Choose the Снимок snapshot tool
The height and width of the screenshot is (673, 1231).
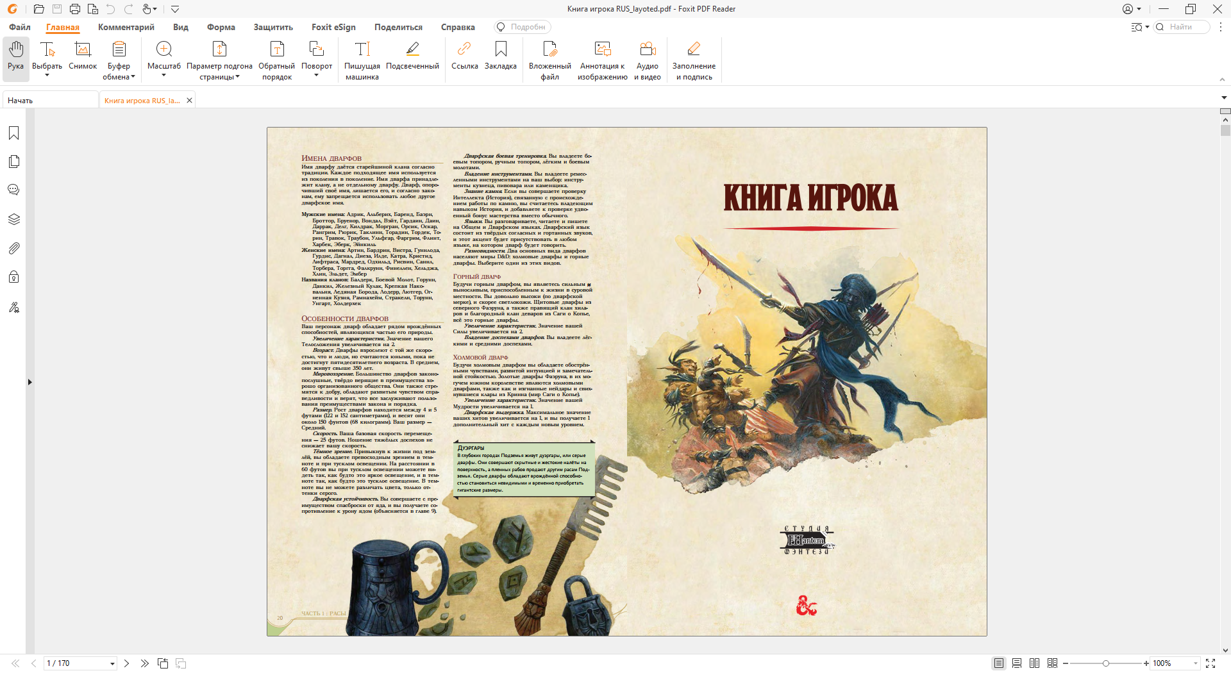(x=83, y=55)
